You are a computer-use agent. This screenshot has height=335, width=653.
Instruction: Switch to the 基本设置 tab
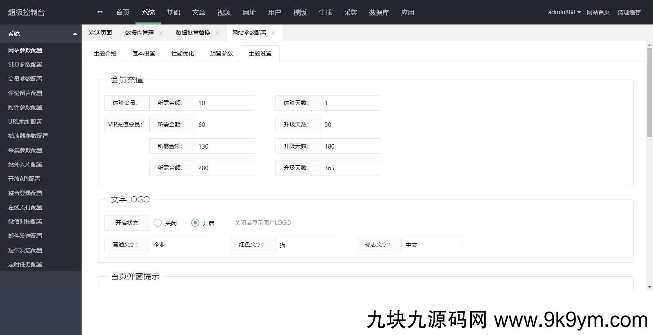144,53
